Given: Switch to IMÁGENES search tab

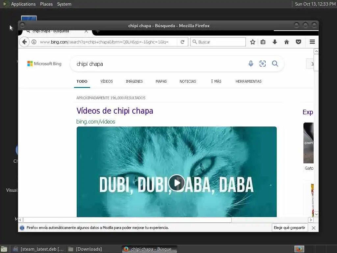Looking at the screenshot, I should [x=134, y=81].
